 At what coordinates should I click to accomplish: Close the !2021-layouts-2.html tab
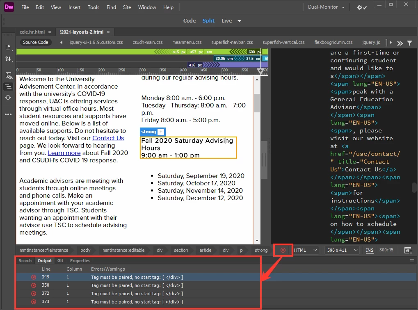coord(108,32)
